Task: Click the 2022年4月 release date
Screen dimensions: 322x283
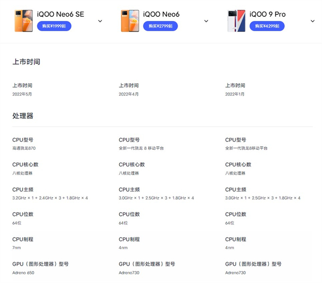Action: click(129, 94)
